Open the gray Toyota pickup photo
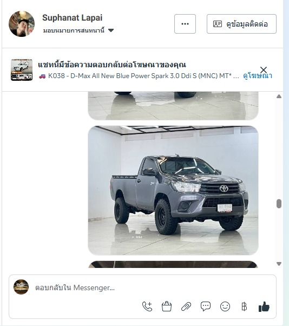289x326 pixels. click(173, 190)
